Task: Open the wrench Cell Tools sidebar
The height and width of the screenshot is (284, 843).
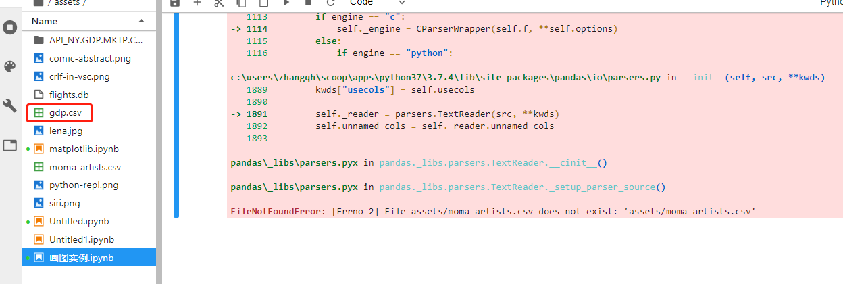Action: tap(9, 105)
